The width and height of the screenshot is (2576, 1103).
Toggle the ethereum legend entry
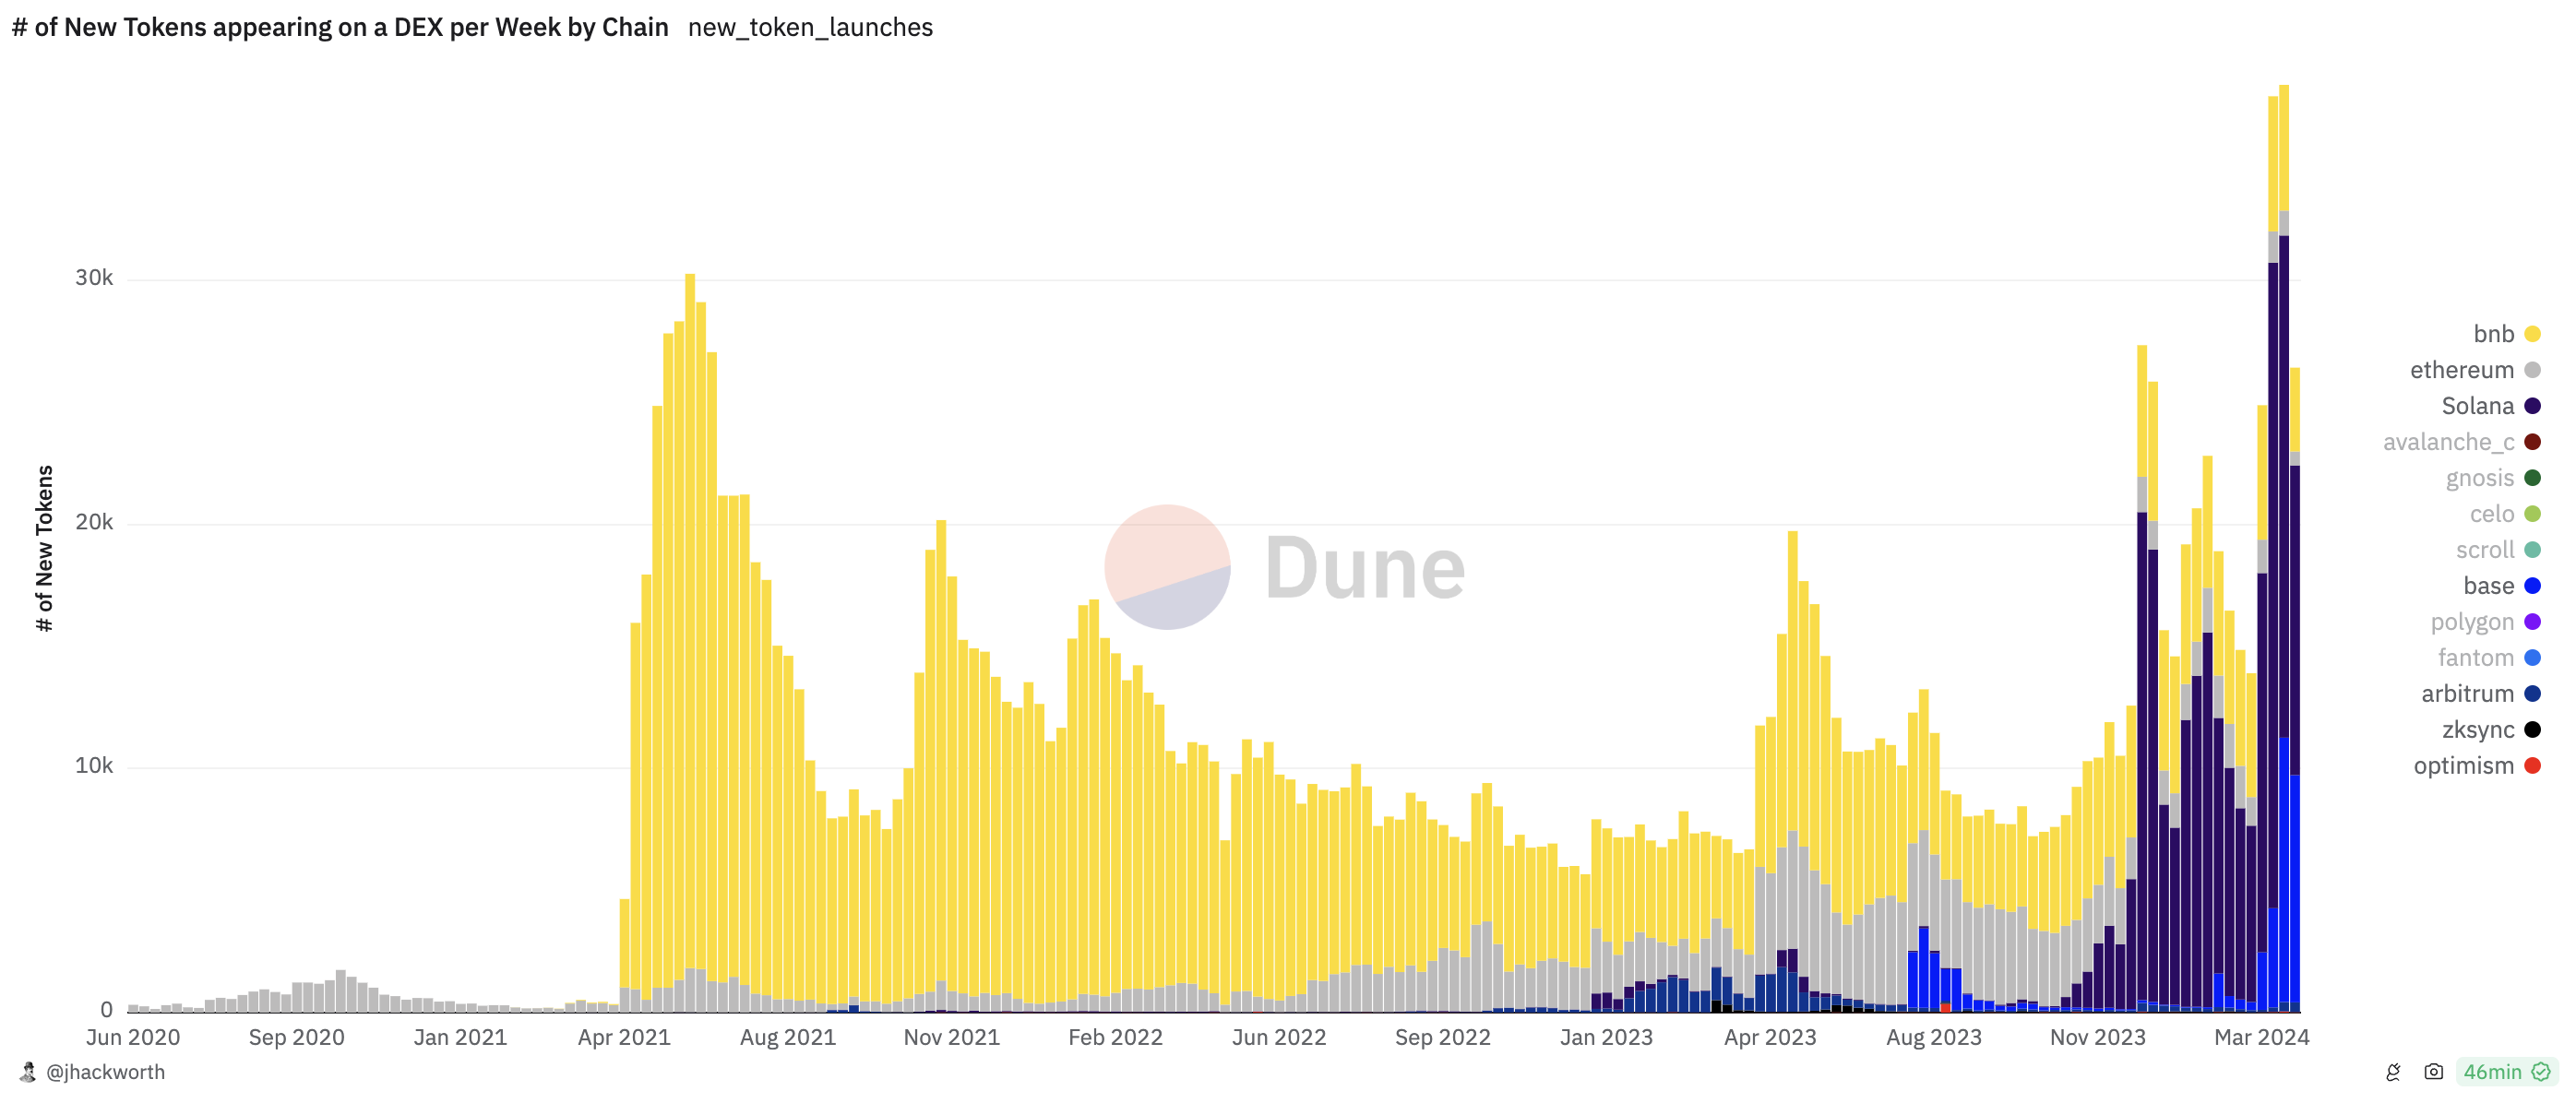2461,370
